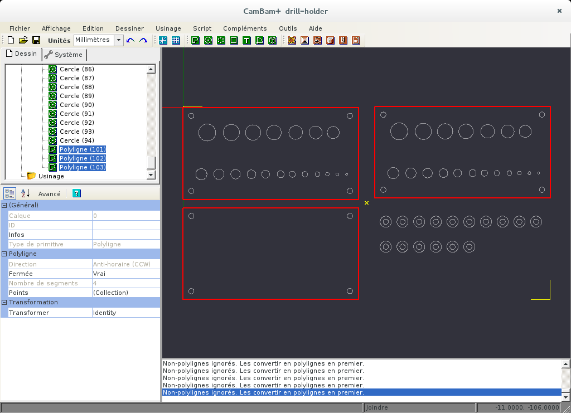Select the Circle drawing tool
The width and height of the screenshot is (571, 413).
[208, 40]
